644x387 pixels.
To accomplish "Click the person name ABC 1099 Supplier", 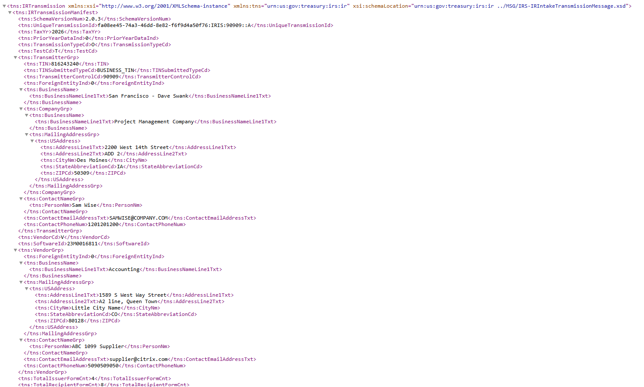I will point(98,346).
